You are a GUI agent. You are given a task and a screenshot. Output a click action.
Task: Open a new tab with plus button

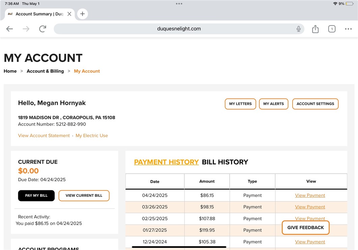82,14
